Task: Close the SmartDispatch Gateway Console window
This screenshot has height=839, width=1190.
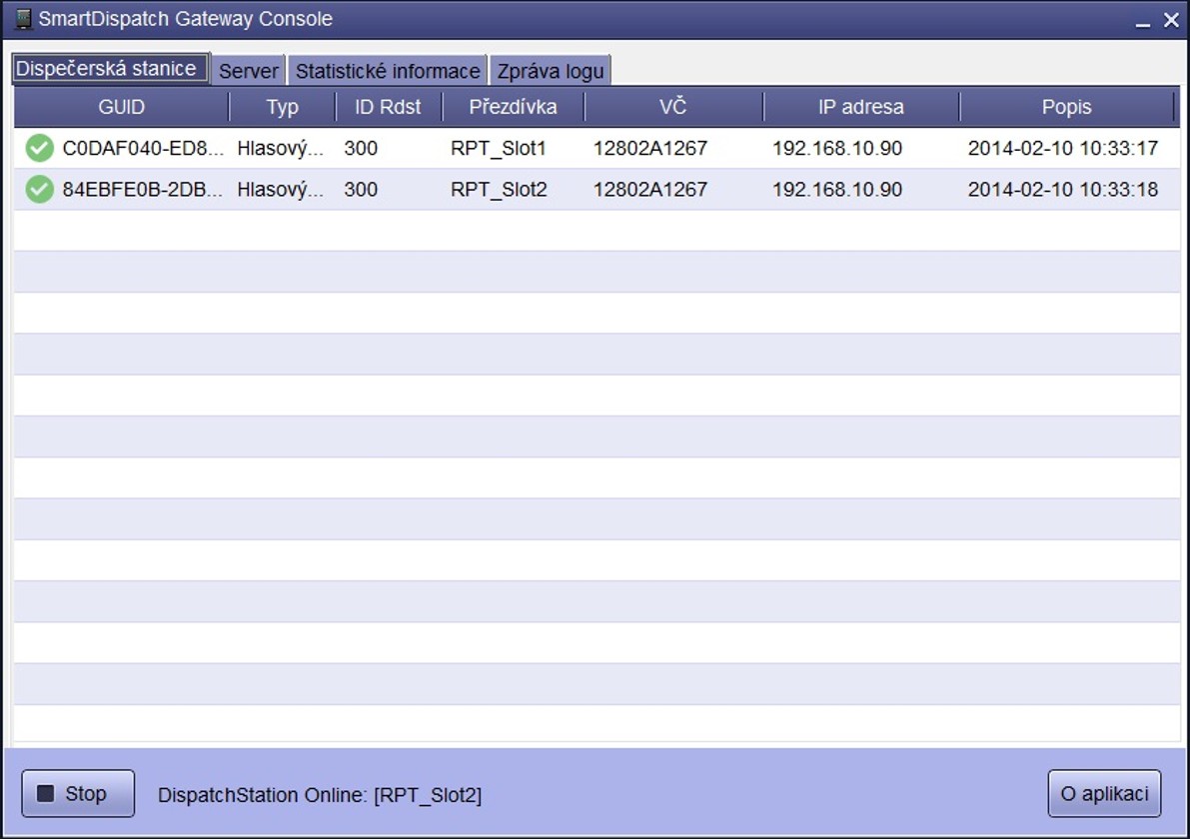Action: point(1171,21)
